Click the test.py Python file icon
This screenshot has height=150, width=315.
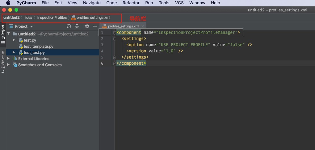tap(21, 40)
